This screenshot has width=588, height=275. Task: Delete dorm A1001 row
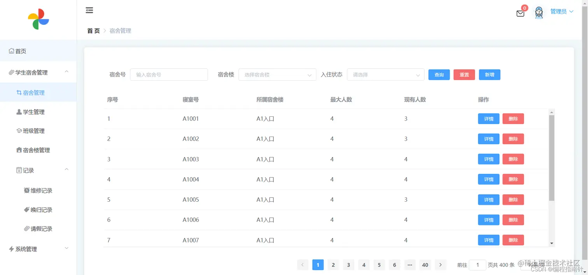tap(513, 119)
